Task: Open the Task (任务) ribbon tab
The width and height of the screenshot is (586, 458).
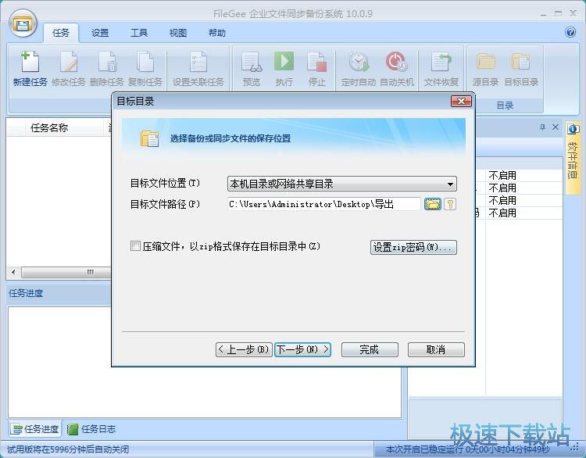Action: (61, 33)
